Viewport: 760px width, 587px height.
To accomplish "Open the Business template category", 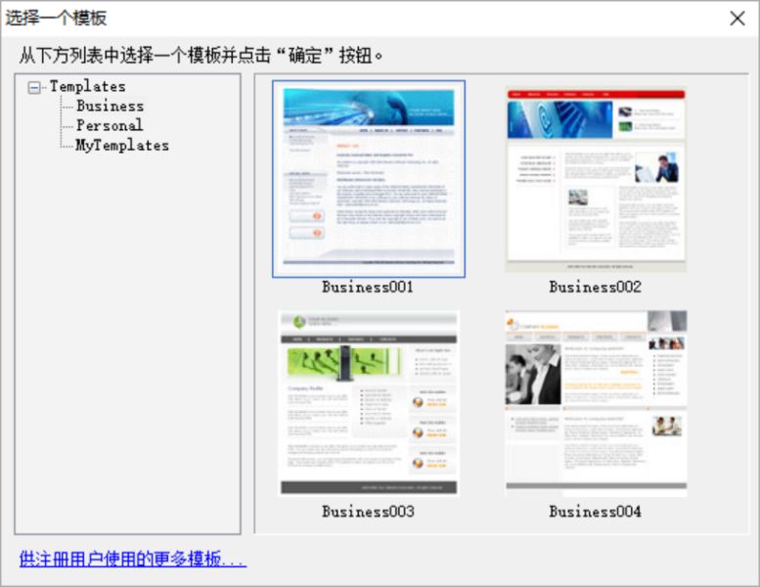I will [x=110, y=106].
